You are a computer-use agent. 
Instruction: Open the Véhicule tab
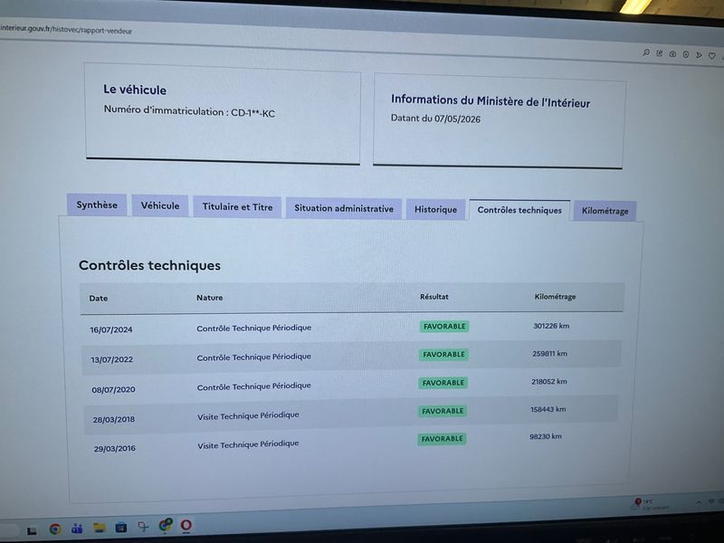pos(160,205)
